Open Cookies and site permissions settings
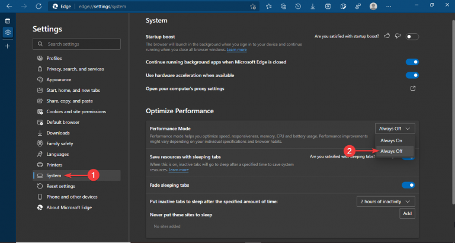 pyautogui.click(x=76, y=111)
